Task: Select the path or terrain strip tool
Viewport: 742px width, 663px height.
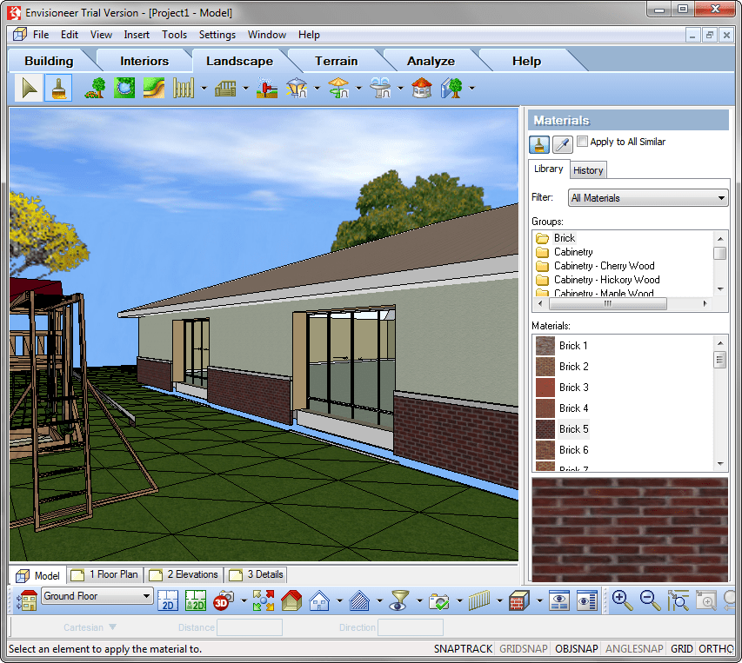Action: [x=154, y=89]
